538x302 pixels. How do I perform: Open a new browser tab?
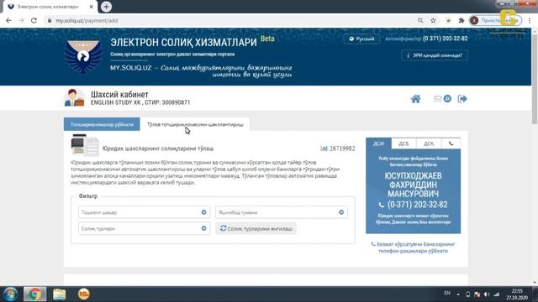[x=106, y=7]
